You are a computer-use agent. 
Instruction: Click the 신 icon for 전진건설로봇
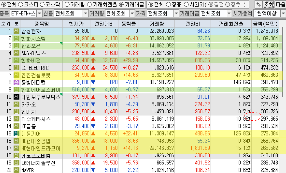point(16,75)
